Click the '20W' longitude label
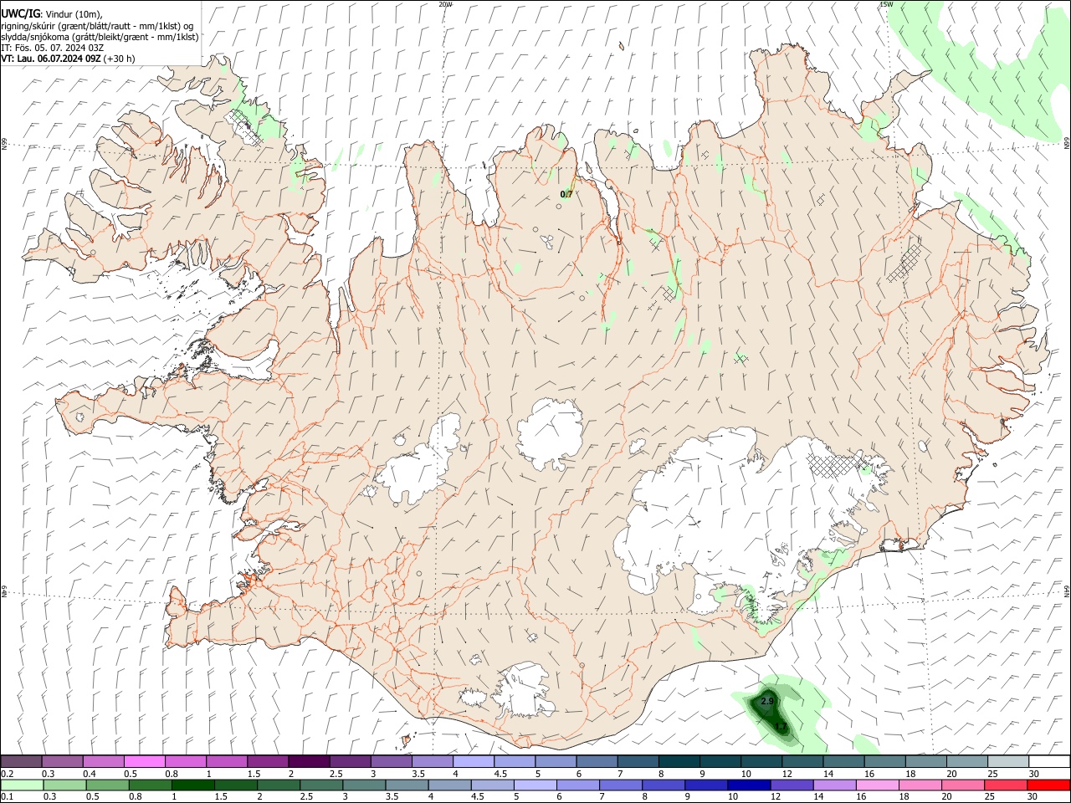 point(445,4)
